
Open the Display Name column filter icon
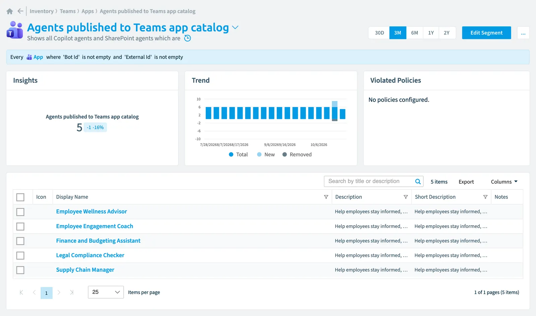point(326,197)
